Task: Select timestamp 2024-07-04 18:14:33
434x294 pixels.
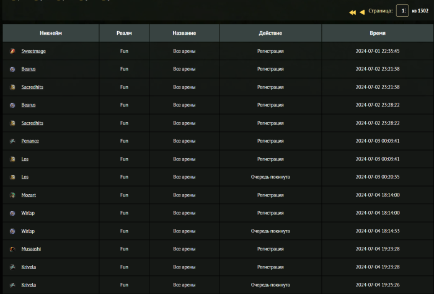Action: 378,231
